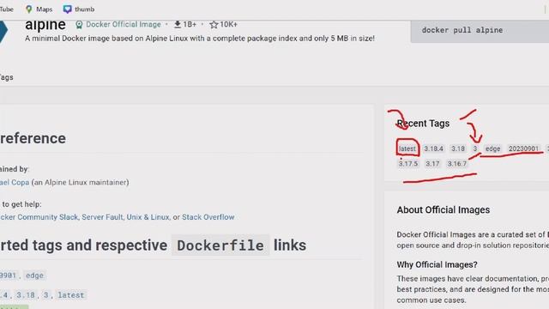Screen dimensions: 549x309
Task: Select the latest tag
Action: tap(407, 148)
